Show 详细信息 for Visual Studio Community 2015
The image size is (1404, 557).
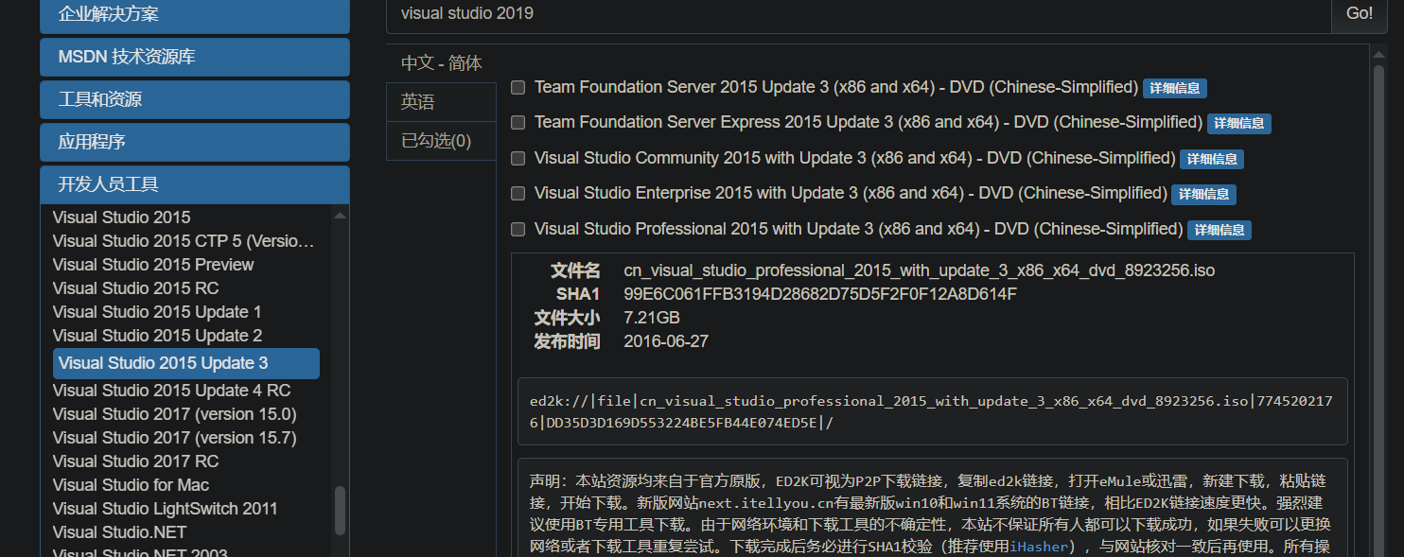click(x=1212, y=159)
